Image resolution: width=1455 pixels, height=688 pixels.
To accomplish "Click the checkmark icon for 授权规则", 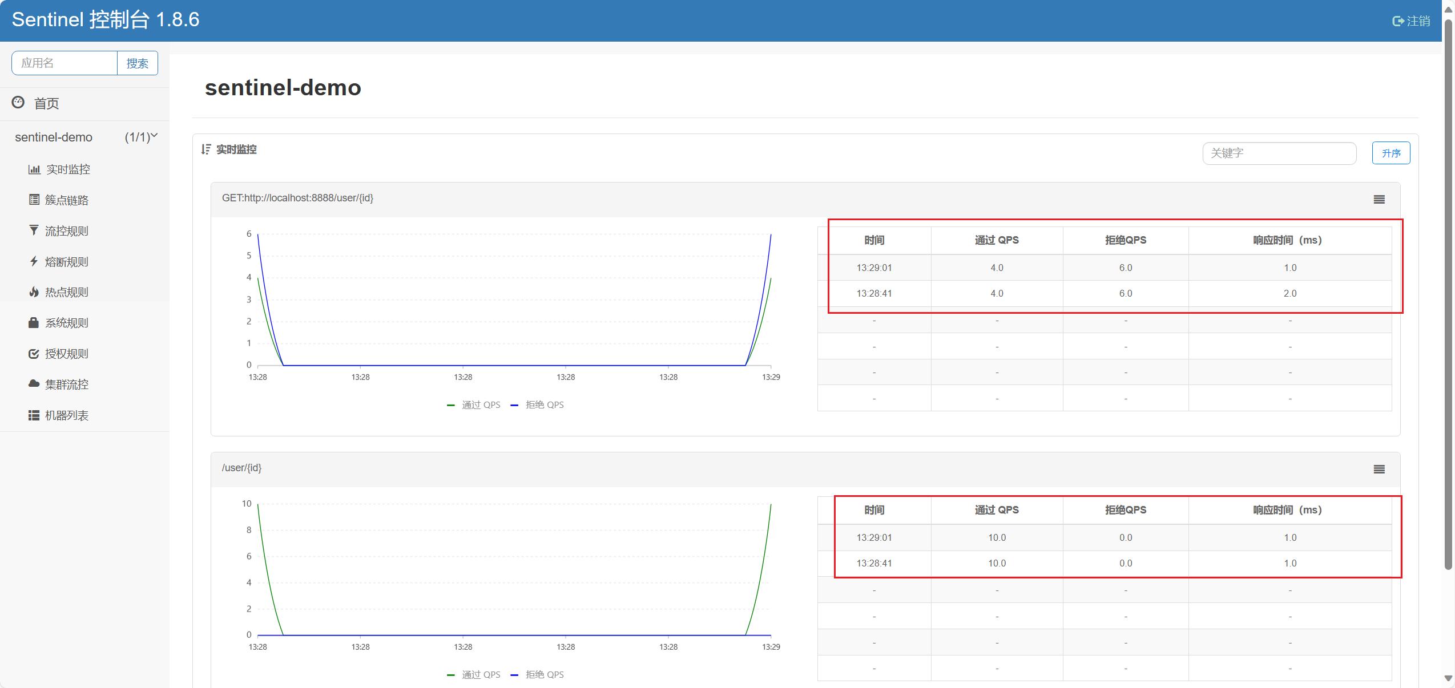I will (x=34, y=354).
